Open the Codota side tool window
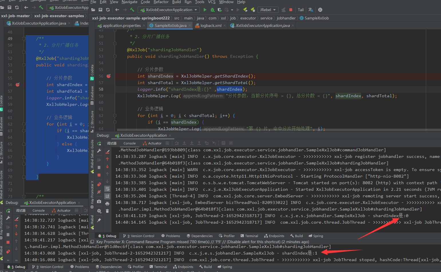 click(x=92, y=72)
